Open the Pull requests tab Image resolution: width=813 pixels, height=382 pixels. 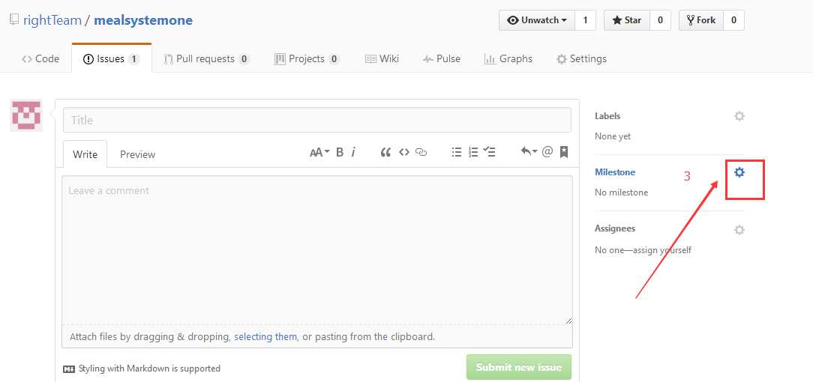pyautogui.click(x=207, y=59)
